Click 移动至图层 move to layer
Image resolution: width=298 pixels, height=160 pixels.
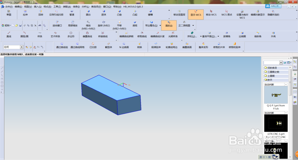click(179, 13)
